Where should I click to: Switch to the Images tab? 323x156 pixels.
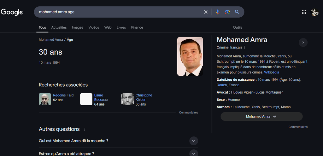(x=78, y=27)
